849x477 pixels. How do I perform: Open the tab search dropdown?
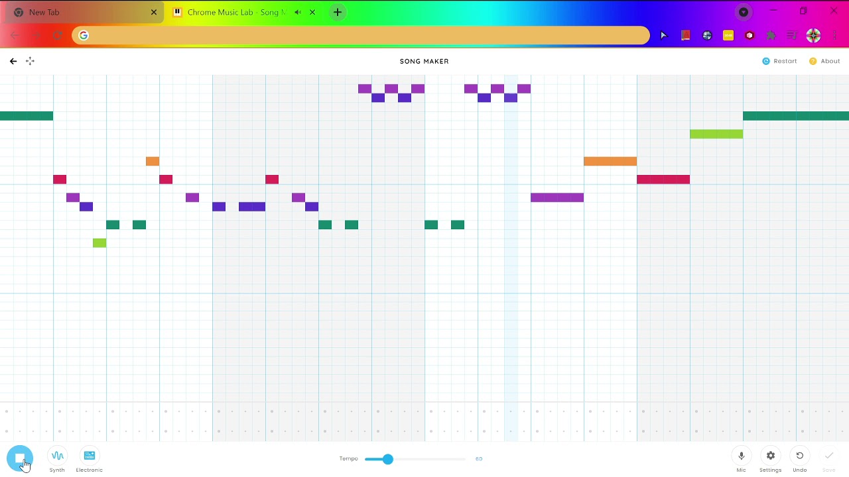744,12
